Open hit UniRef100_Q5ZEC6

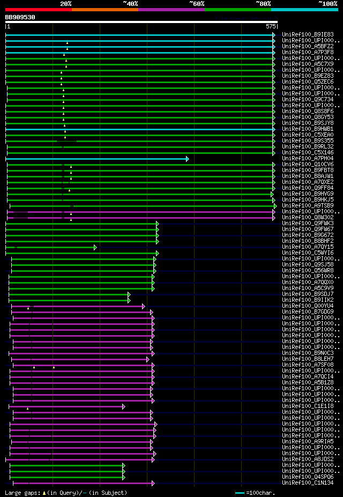(308, 81)
